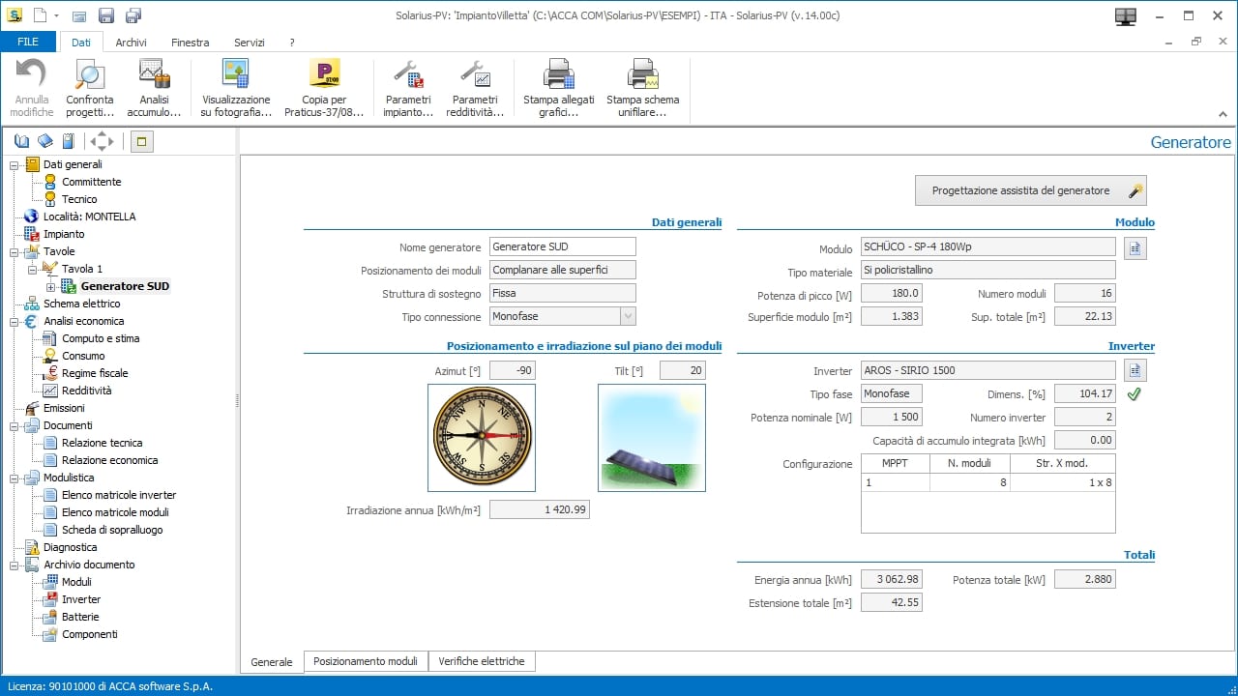Click the module browse icon next to SCHÜCO
The width and height of the screenshot is (1238, 696).
click(x=1135, y=248)
